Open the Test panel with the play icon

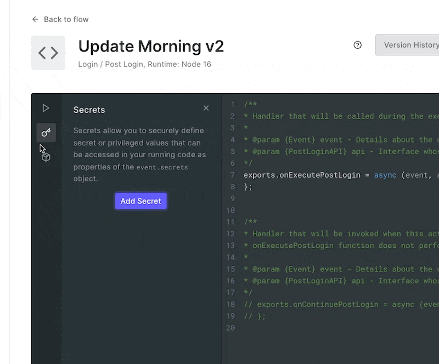(x=46, y=108)
